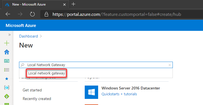Viewport: 203px width, 105px height.
Task: Click the search magnifier icon in search box
Action: pyautogui.click(x=23, y=65)
